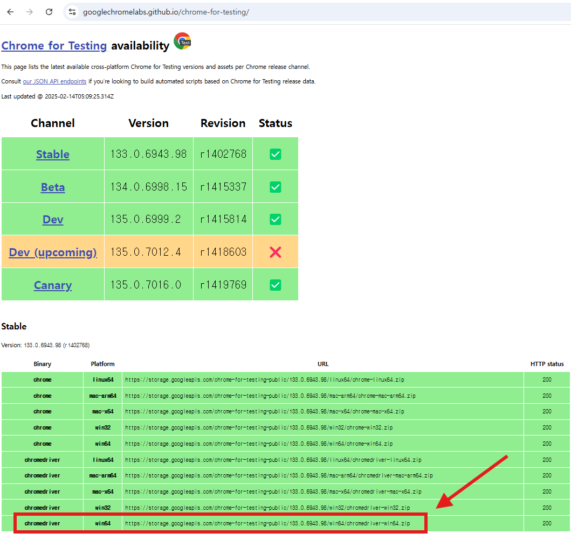This screenshot has width=571, height=534.
Task: Go back with the browser back arrow
Action: pyautogui.click(x=10, y=12)
